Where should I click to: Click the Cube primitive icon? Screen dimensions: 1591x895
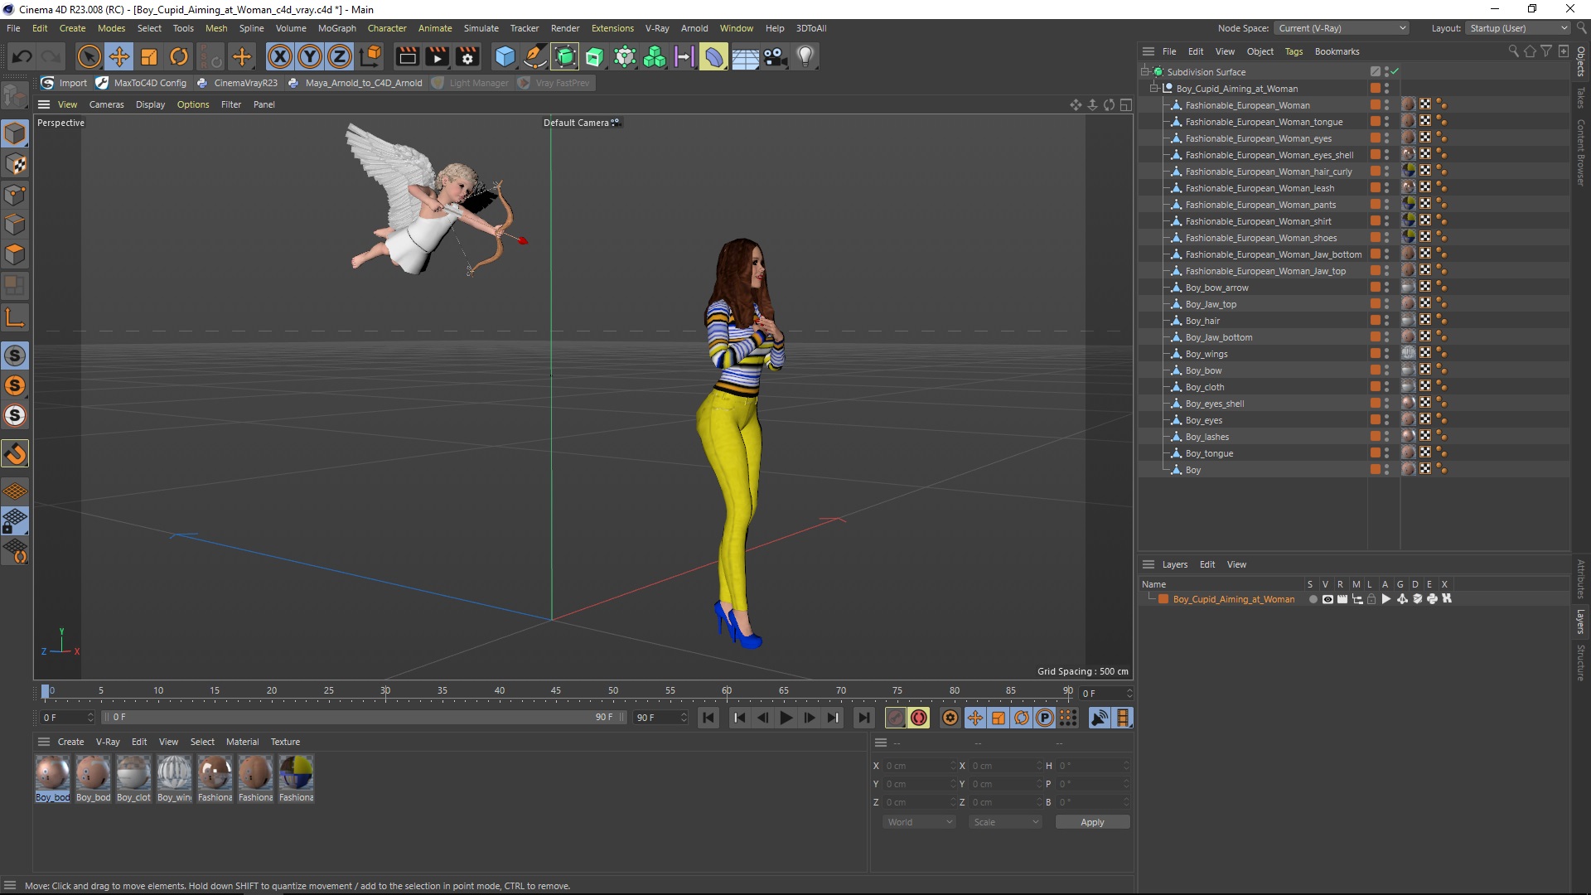click(x=505, y=56)
